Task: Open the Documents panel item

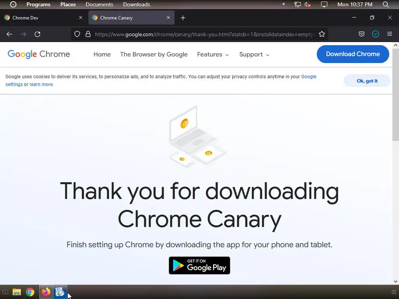Action: [99, 4]
